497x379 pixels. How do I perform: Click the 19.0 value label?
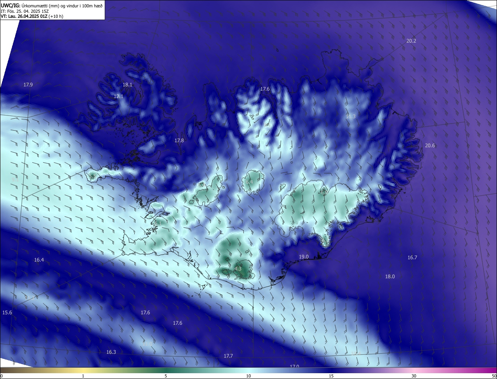(x=304, y=257)
